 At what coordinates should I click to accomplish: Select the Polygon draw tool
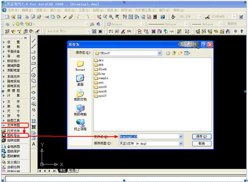[x=34, y=58]
